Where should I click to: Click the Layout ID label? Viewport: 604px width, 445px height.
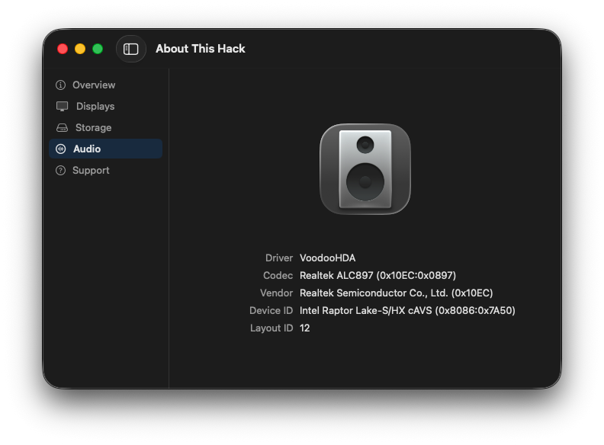tap(271, 328)
